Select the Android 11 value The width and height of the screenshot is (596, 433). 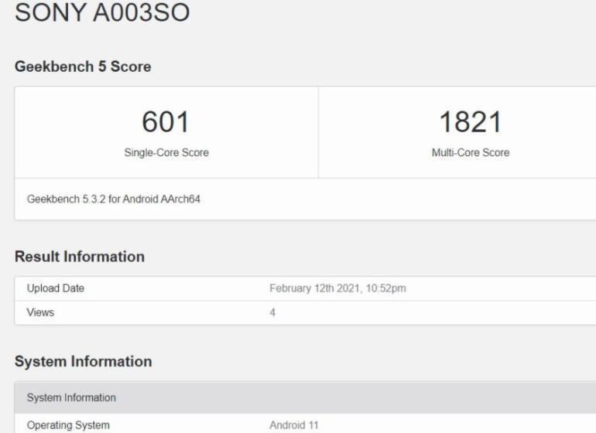click(294, 425)
